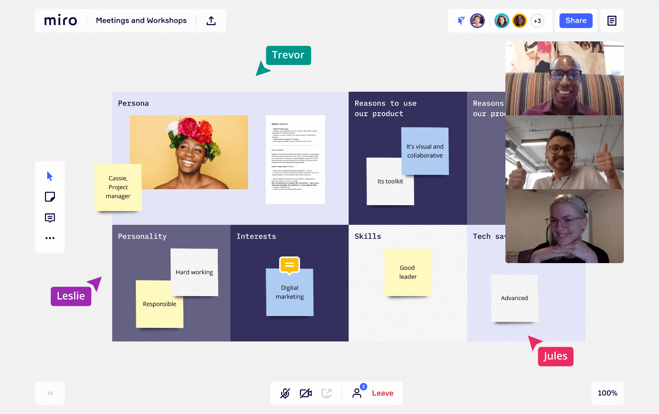659x414 pixels.
Task: Open the comment bubble on Digital marketing
Action: 289,265
